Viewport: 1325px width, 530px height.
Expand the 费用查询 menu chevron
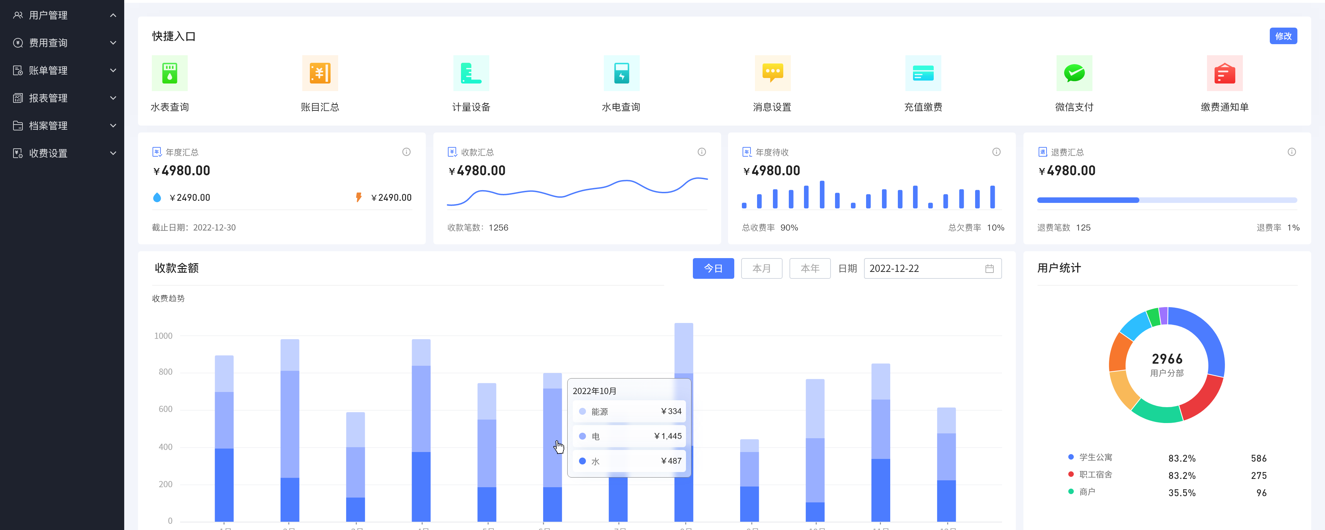[113, 43]
